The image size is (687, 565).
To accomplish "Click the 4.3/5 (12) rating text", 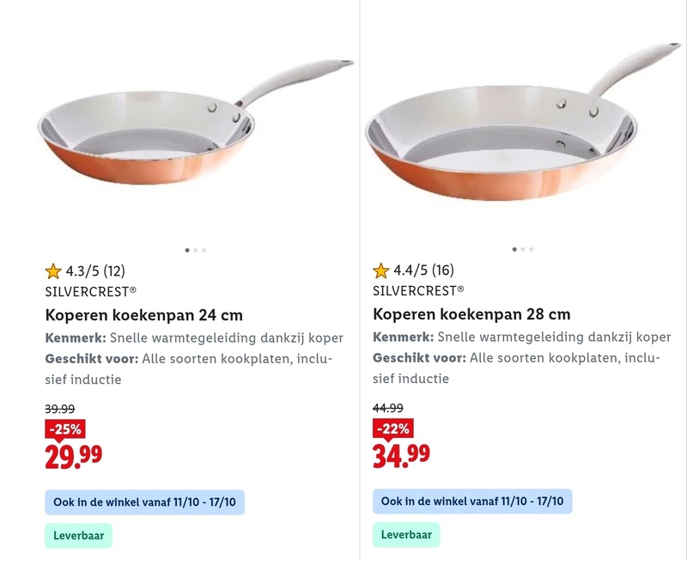I will point(95,271).
